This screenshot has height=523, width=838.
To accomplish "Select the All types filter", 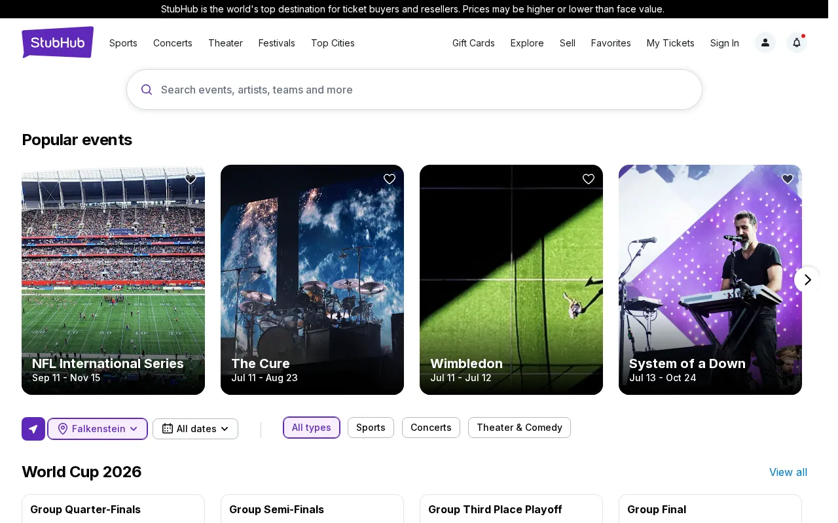I will point(312,428).
